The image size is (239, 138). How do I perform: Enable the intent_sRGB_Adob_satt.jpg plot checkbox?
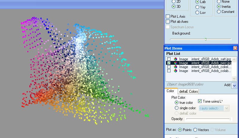(169, 59)
